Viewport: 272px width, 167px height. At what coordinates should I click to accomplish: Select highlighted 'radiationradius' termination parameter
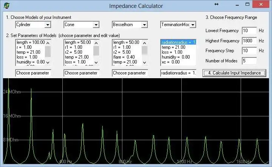tap(178, 42)
